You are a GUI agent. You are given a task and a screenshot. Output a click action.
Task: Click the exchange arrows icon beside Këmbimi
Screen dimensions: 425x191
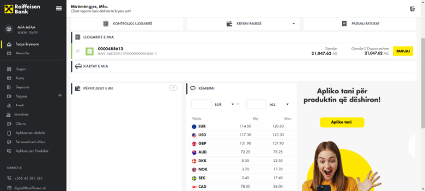[x=193, y=88]
